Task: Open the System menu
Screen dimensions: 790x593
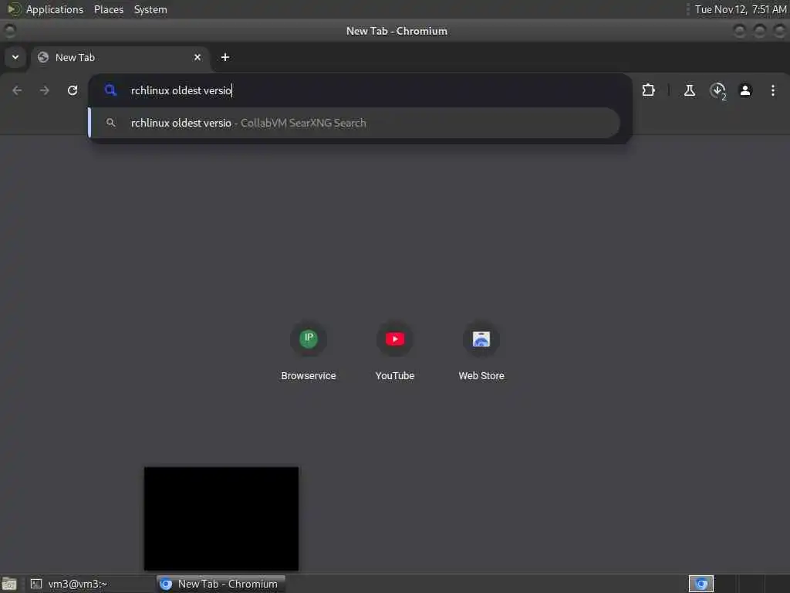Action: (150, 9)
